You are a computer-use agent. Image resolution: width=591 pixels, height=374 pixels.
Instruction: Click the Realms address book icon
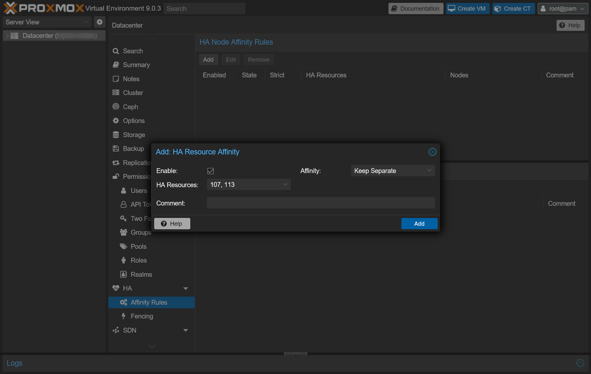click(x=123, y=274)
